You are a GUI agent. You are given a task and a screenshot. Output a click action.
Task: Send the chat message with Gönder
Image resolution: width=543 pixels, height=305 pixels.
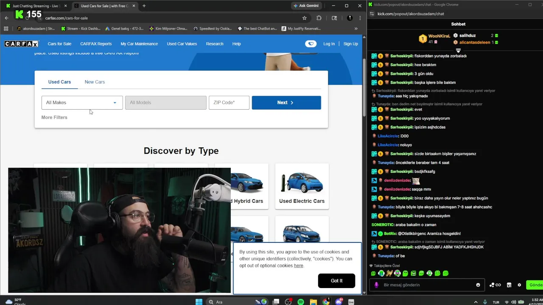535,285
